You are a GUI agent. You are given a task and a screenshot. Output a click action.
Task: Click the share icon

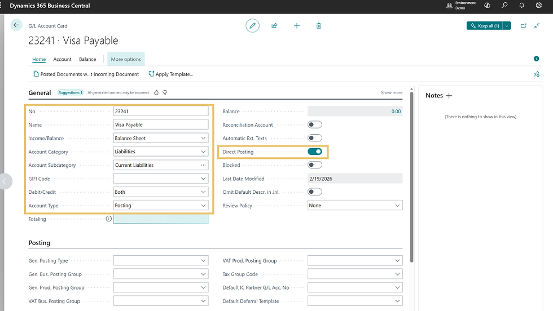(274, 26)
